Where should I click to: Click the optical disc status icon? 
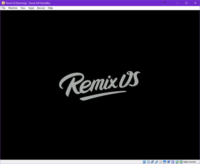(148, 162)
